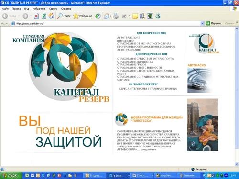Viewport: 239px width, 179px height.
Task: Refresh the page using the green arrows icon
Action: (x=44, y=16)
